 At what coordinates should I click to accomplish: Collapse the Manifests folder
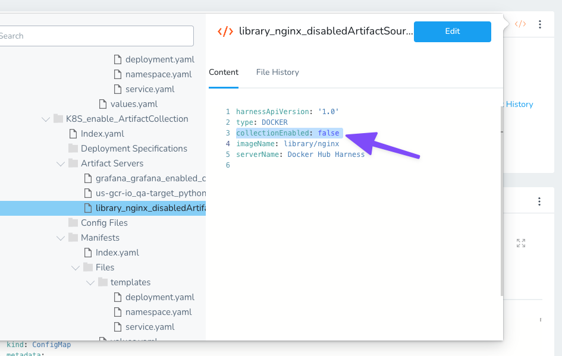61,238
